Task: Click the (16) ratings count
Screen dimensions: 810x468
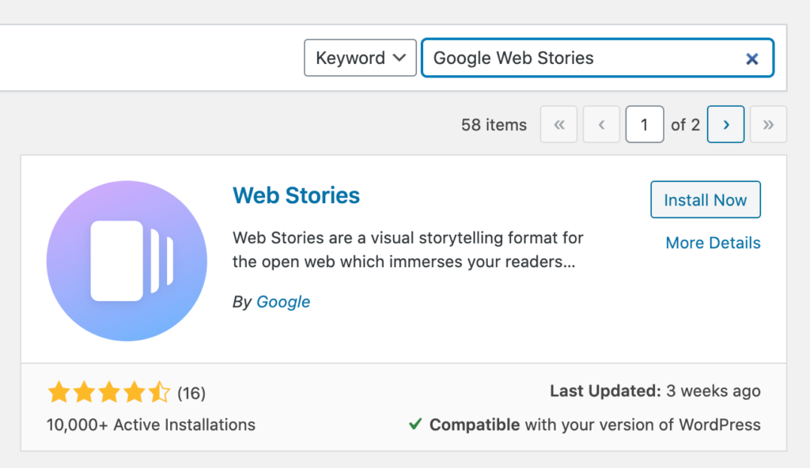Action: coord(187,391)
